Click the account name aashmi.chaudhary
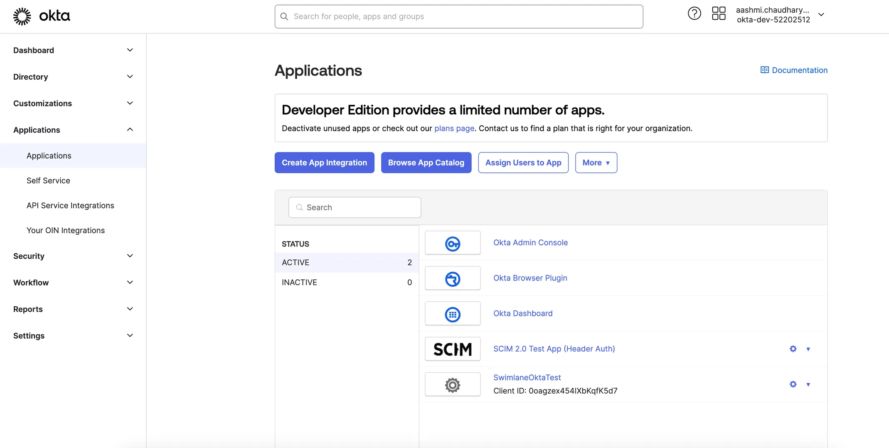This screenshot has height=448, width=889. [773, 10]
